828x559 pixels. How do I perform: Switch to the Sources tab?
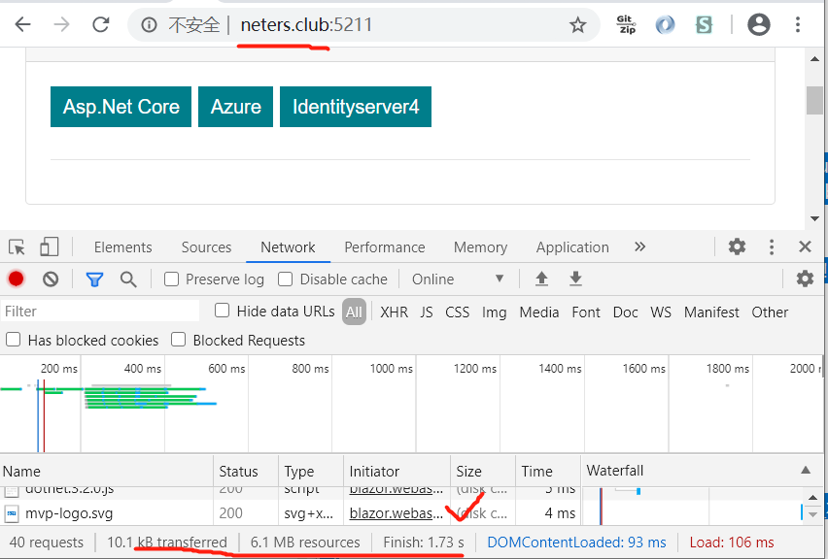206,247
